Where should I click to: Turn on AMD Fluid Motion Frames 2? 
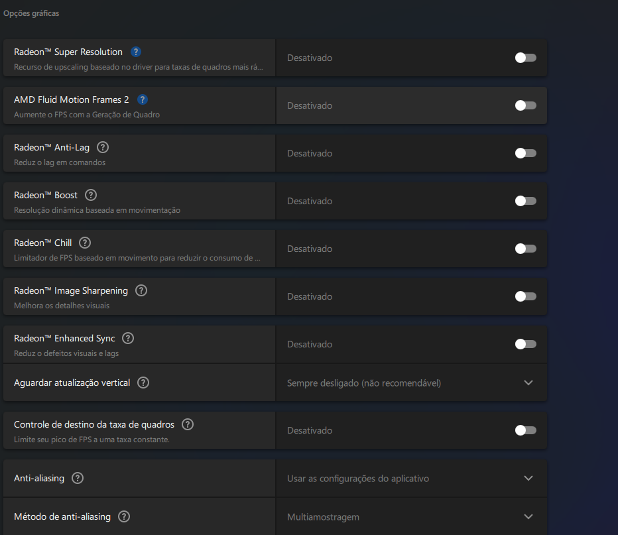point(525,105)
